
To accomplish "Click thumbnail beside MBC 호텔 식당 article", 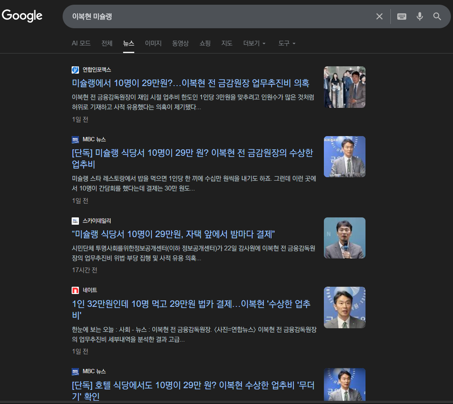I will [344, 384].
